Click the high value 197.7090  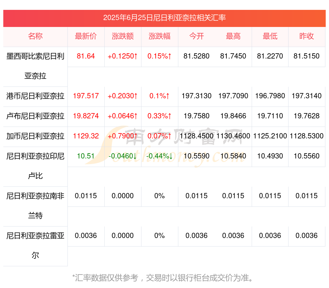click(233, 96)
